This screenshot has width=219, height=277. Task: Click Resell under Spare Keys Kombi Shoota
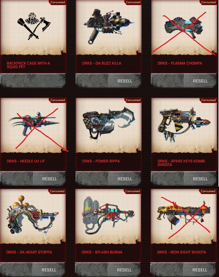coord(200,179)
